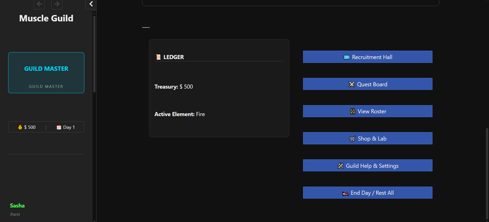
Task: Click the shopping cart Shop & Lab icon
Action: point(352,139)
